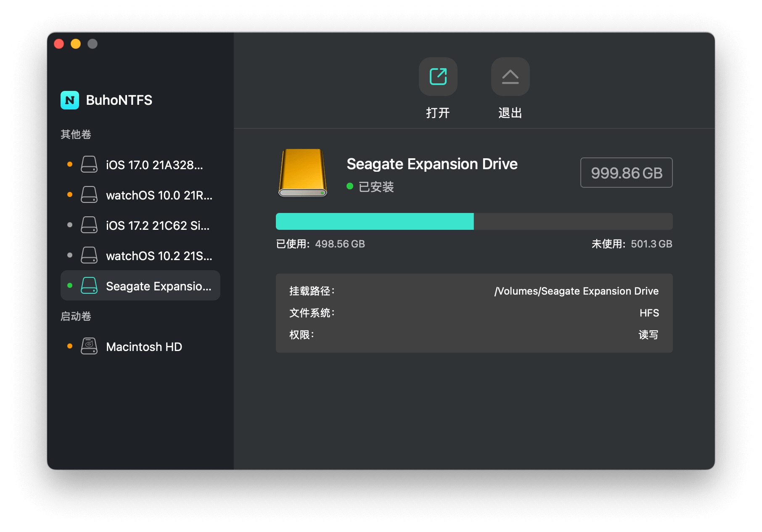Minimize the BuhoNTFS window

[x=76, y=44]
